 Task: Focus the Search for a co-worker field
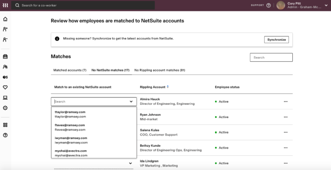(x=83, y=5)
